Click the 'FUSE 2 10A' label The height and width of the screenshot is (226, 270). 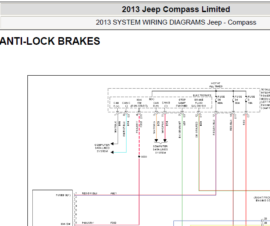pos(251,100)
